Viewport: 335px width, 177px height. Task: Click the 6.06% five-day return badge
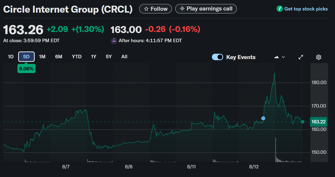(26, 69)
